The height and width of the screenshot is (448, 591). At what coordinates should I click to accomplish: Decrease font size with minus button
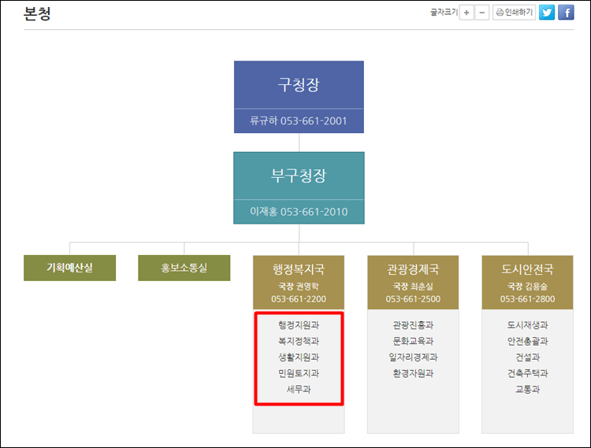pos(481,13)
